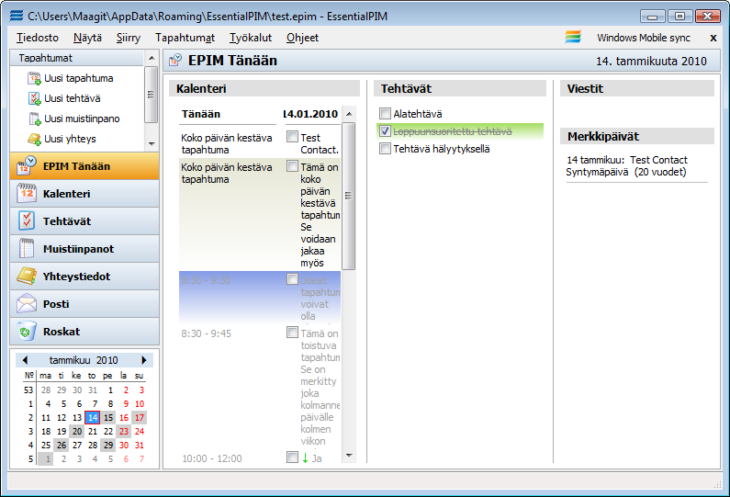Open the Siirry menu

coord(129,38)
